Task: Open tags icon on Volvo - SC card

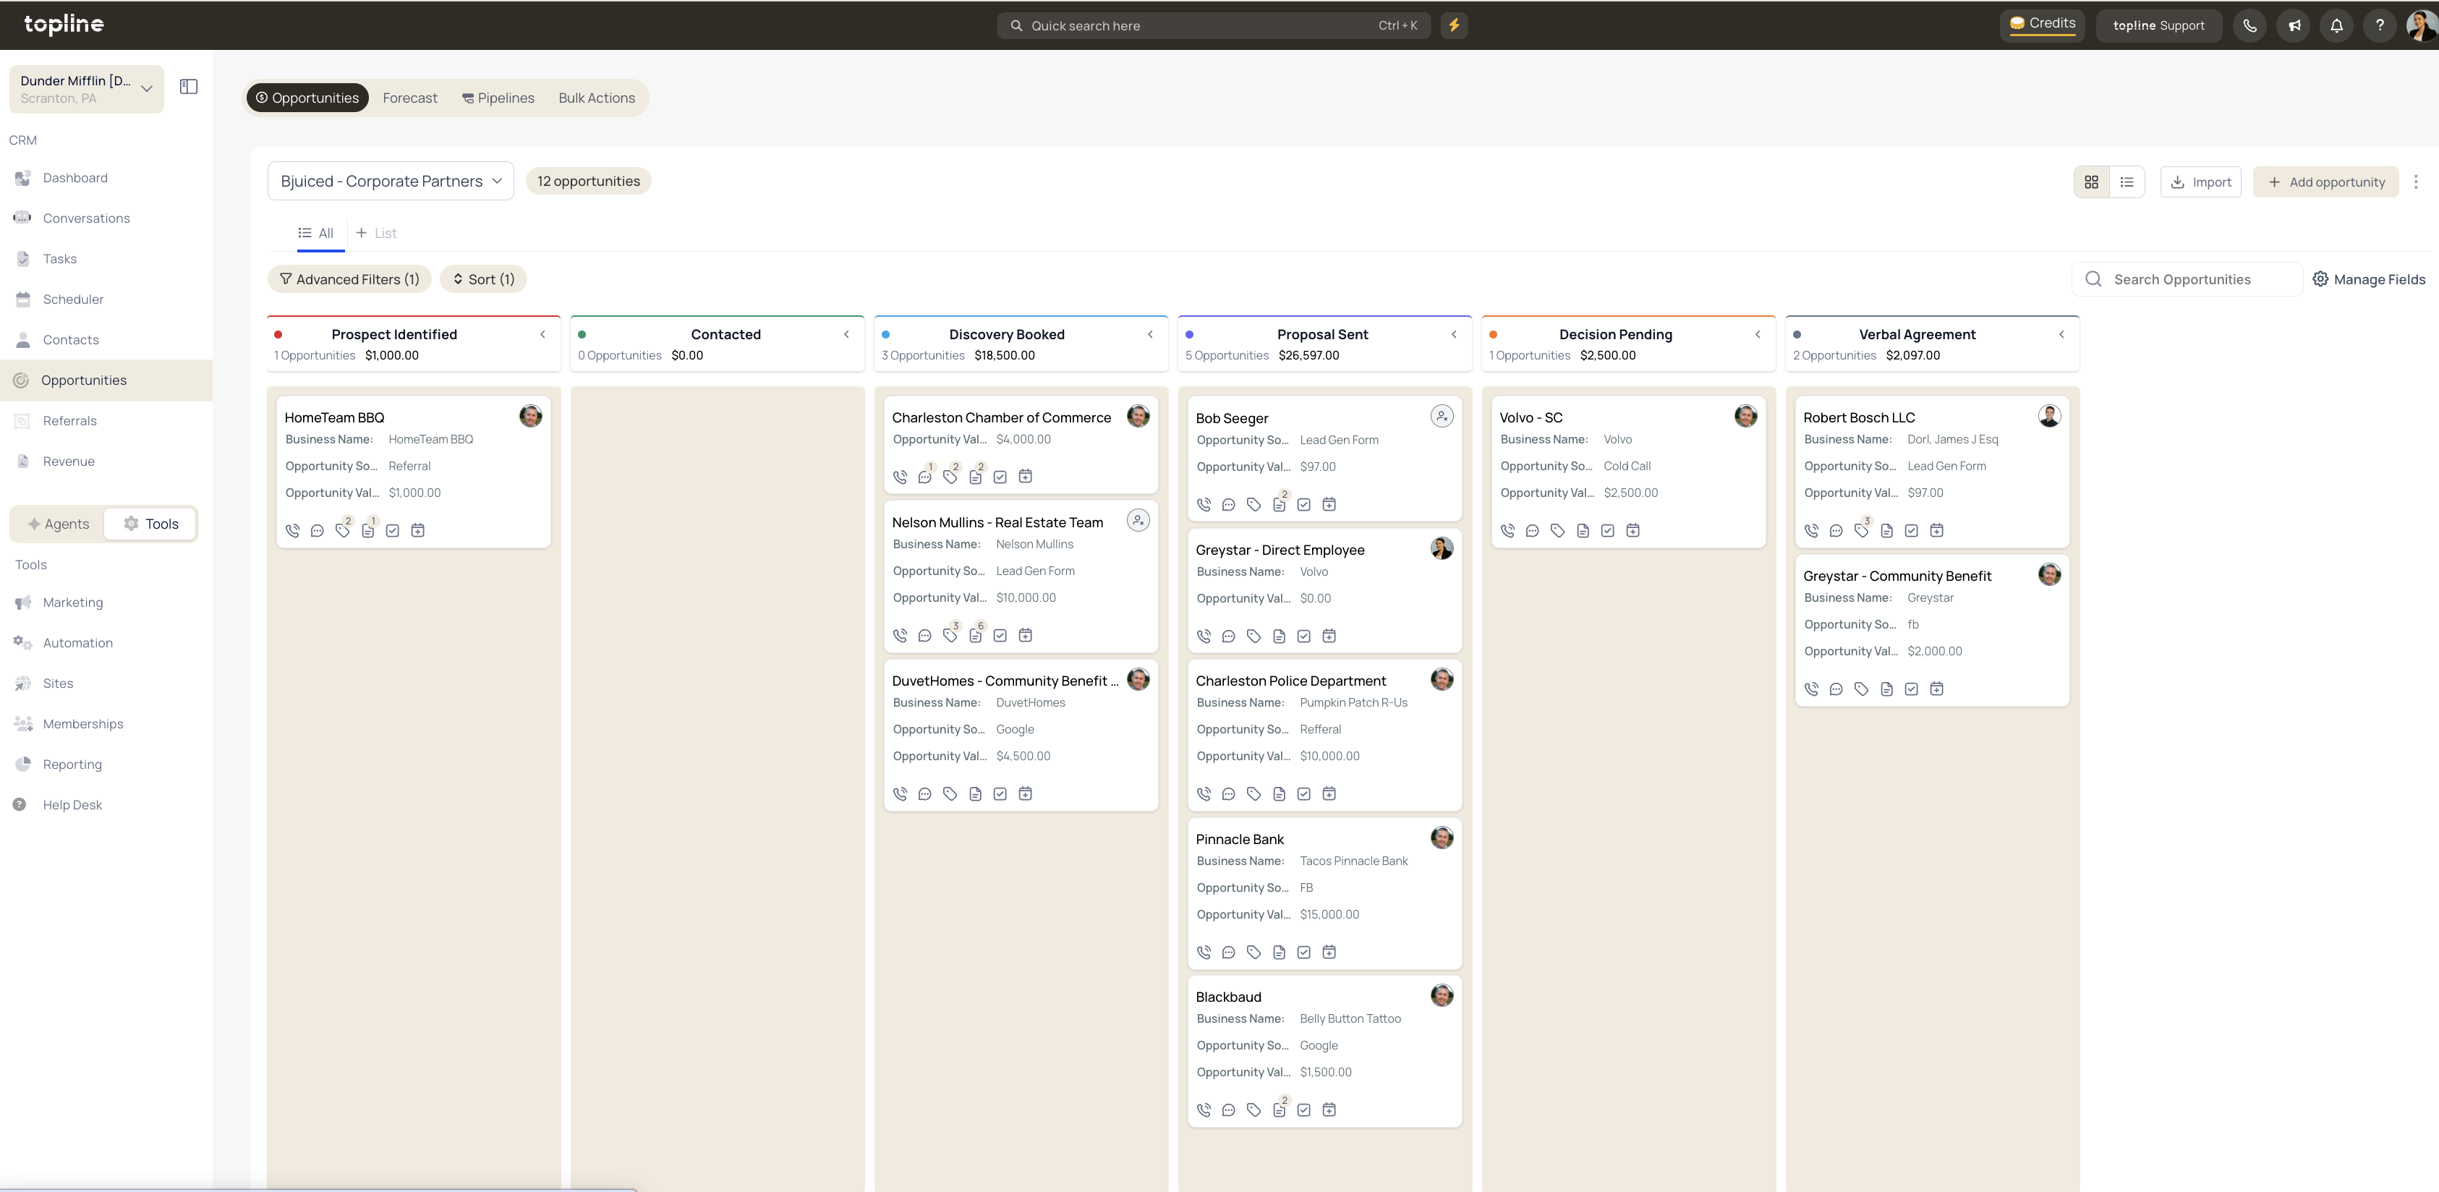Action: (x=1557, y=531)
